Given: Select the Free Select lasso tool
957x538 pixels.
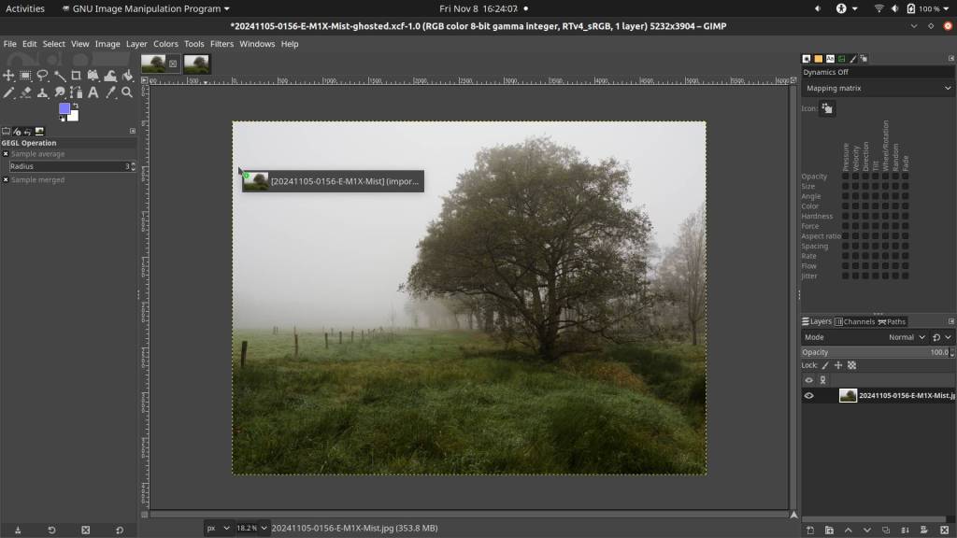Looking at the screenshot, I should (x=42, y=76).
